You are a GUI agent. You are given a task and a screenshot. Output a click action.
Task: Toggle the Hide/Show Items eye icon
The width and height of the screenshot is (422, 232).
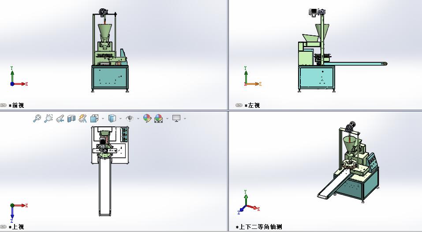[130, 118]
